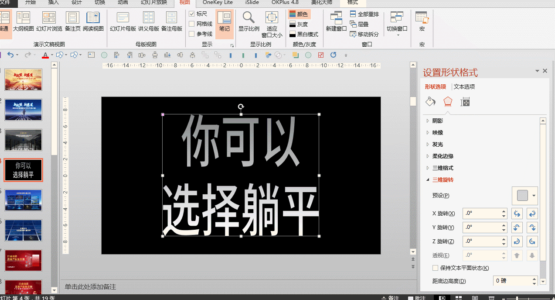The height and width of the screenshot is (300, 555).
Task: Cascade windows with 层叠
Action: [360, 24]
